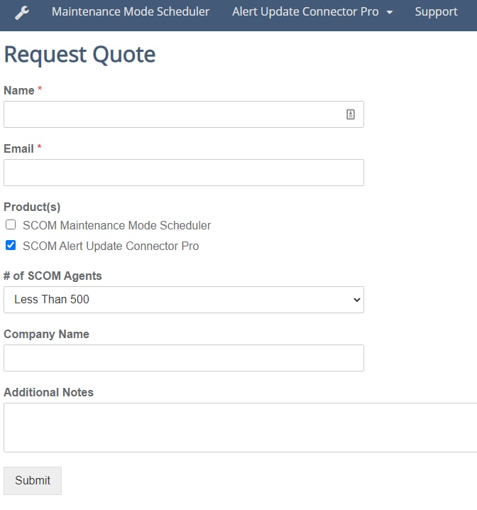Viewport: 477px width, 510px height.
Task: Uncheck SCOM Alert Update Connector Pro
Action: (x=11, y=245)
